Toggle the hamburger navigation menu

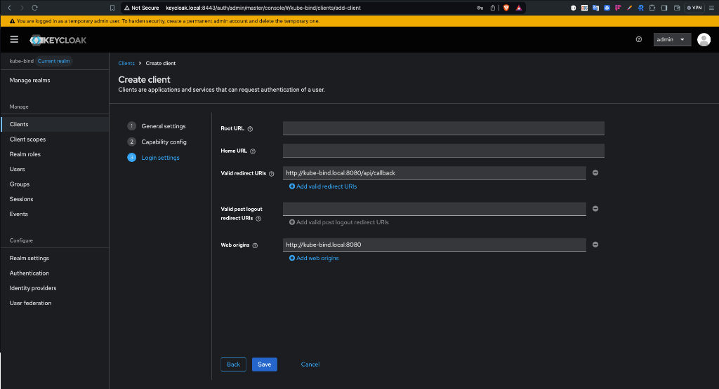(x=14, y=39)
